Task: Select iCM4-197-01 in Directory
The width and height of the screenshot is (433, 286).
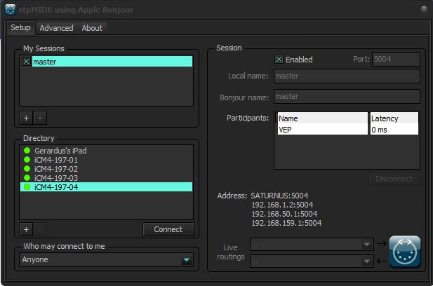Action: tap(106, 160)
